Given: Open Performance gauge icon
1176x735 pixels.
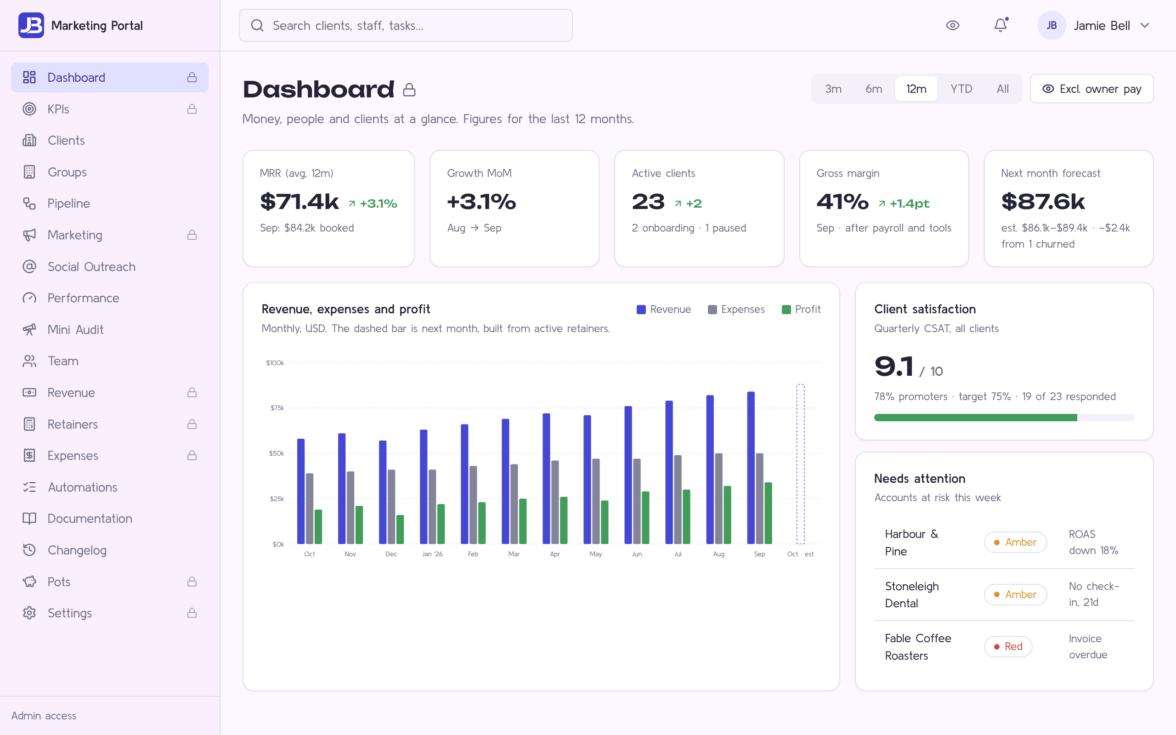Looking at the screenshot, I should pos(30,298).
